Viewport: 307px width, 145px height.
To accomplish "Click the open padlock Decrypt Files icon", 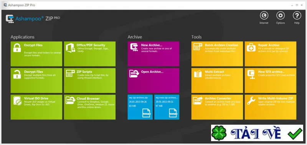I will 17,74.
